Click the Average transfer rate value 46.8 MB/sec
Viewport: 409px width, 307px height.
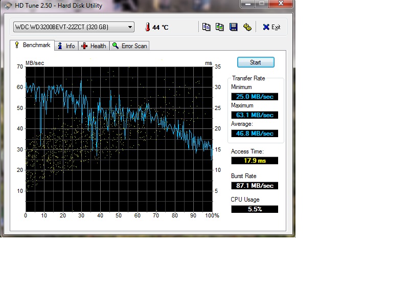pos(255,134)
